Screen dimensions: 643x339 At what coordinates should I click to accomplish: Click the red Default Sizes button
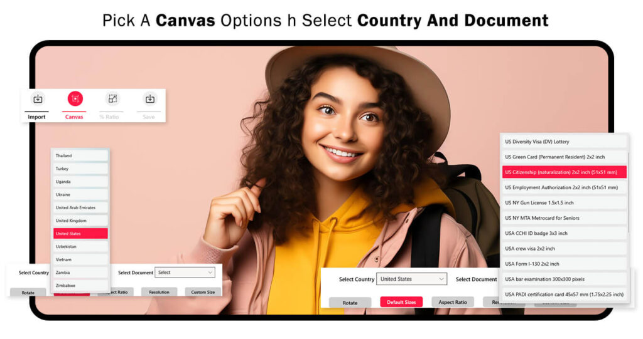coord(401,302)
